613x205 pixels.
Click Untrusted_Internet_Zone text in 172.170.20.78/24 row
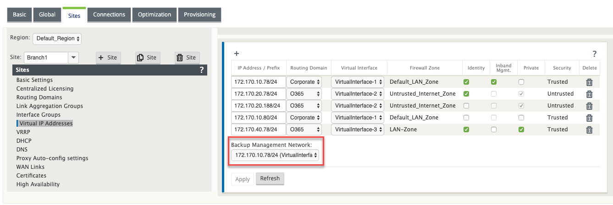[x=423, y=94]
